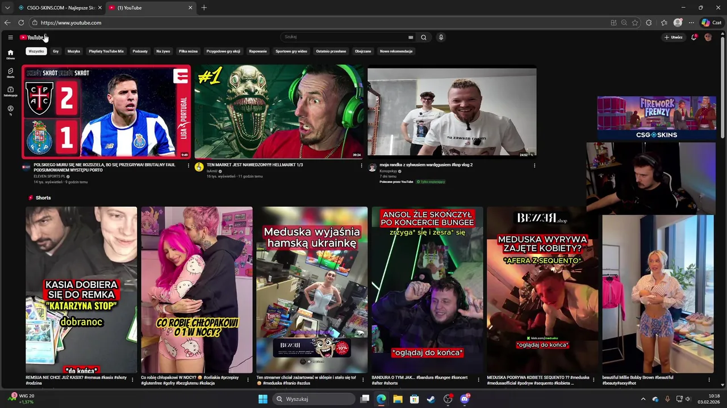Zoom out using the address bar magnifier
The width and height of the screenshot is (727, 408).
click(x=624, y=23)
